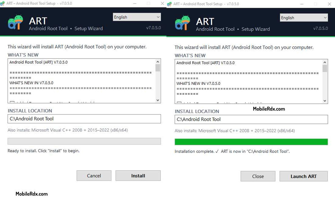Click v7.0.5.0 version label in right header

[321, 28]
